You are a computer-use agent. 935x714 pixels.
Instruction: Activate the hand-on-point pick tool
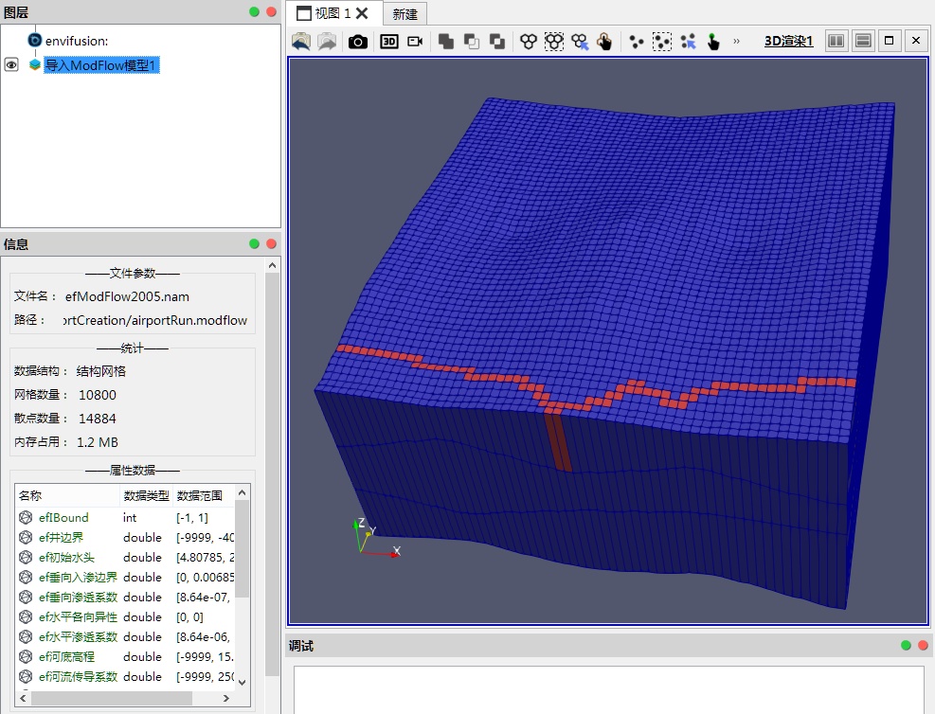coord(713,41)
